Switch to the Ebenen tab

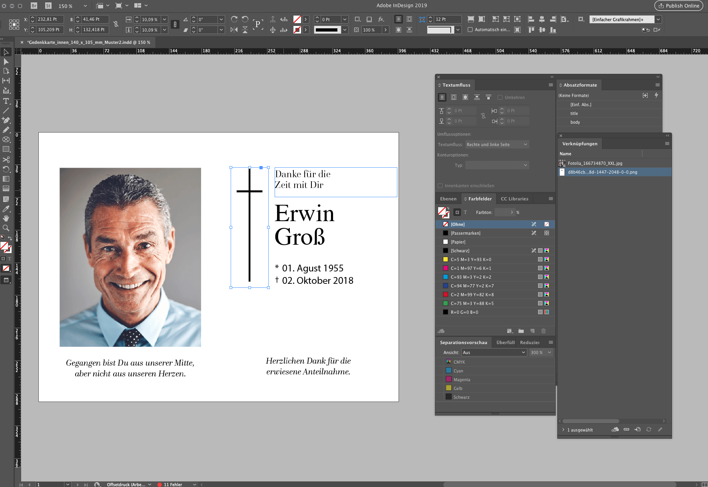click(x=448, y=199)
